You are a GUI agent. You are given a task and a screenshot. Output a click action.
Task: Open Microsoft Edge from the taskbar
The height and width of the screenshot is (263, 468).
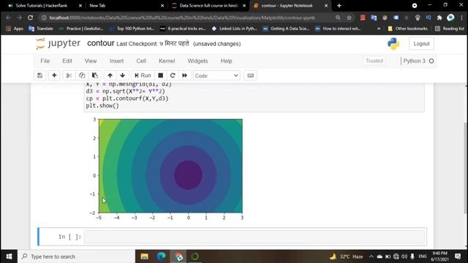click(x=161, y=256)
